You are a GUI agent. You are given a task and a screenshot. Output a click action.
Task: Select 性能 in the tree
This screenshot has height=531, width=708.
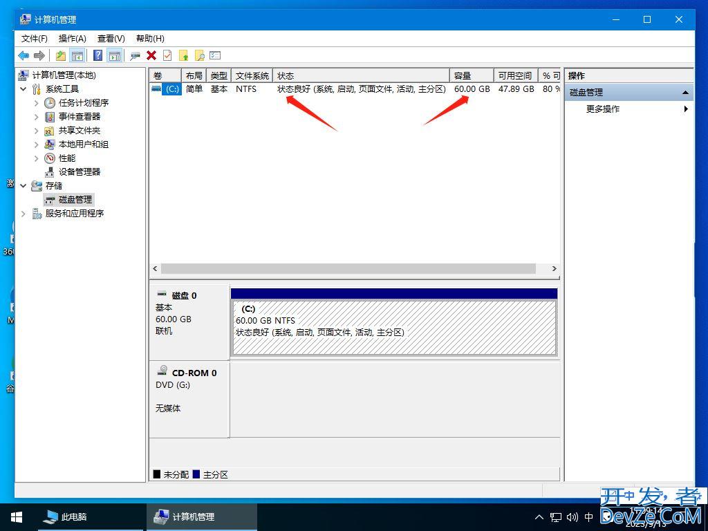click(67, 158)
